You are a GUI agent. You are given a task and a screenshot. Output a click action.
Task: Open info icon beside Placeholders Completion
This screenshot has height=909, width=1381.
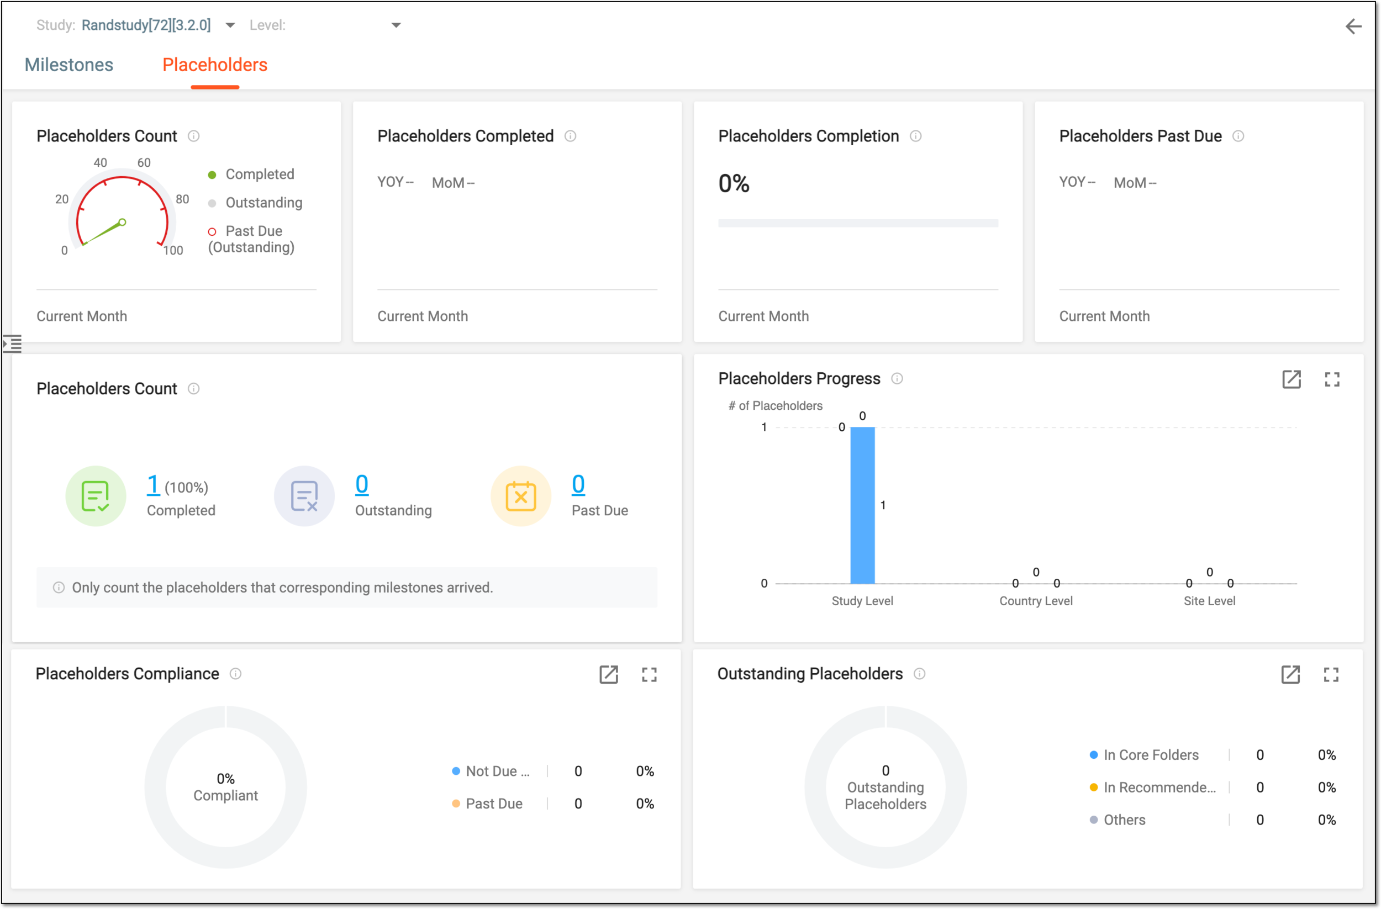point(916,136)
